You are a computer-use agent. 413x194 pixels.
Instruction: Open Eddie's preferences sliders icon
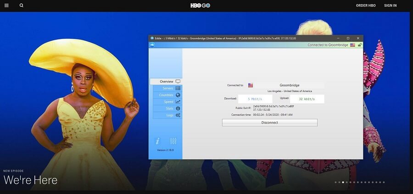tap(173, 141)
